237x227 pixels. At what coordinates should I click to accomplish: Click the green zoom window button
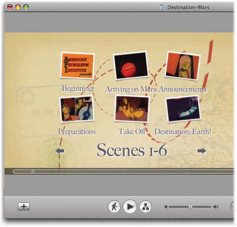[26, 7]
